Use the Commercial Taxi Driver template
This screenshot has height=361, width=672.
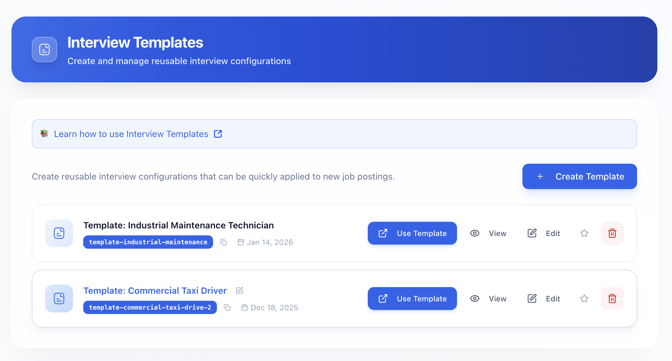pos(412,299)
